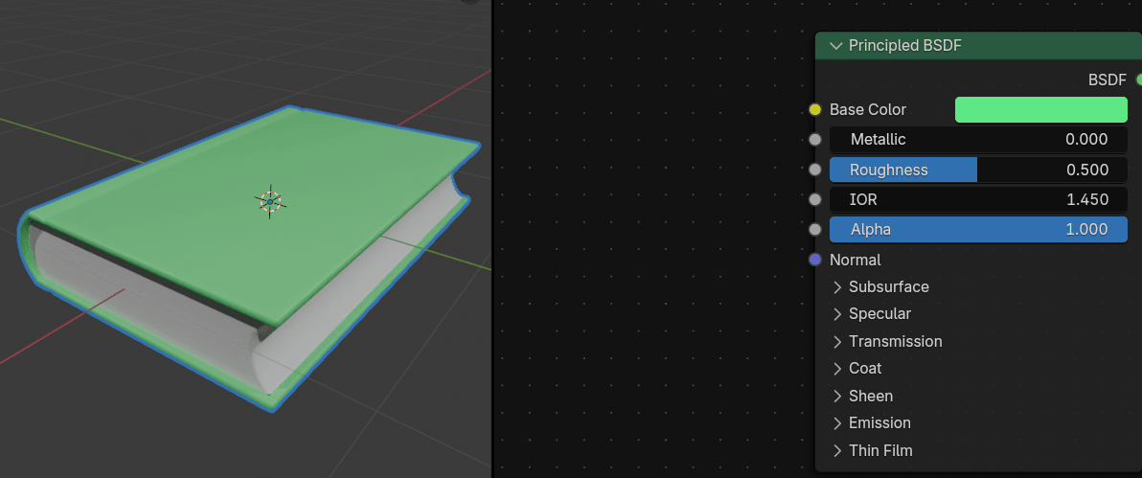Click the Metallic value field

(x=977, y=140)
